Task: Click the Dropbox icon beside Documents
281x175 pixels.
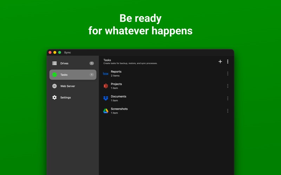Action: 106,98
